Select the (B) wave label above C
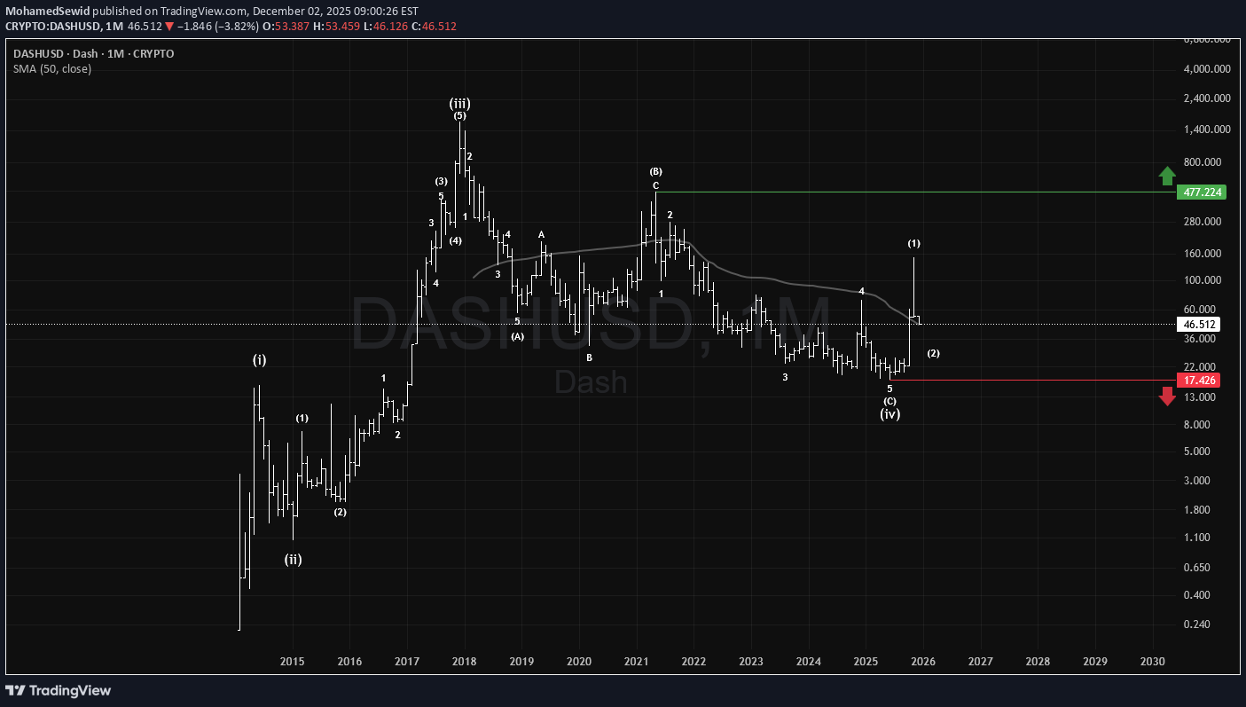The height and width of the screenshot is (707, 1246). [655, 171]
